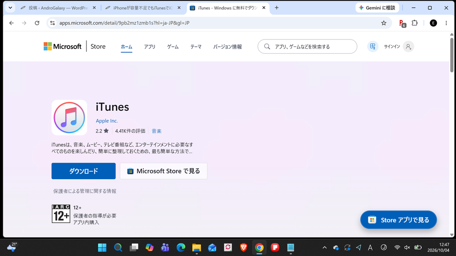Screen dimensions: 456x256
Task: Open Microsoft Teams from the taskbar
Action: (x=165, y=248)
